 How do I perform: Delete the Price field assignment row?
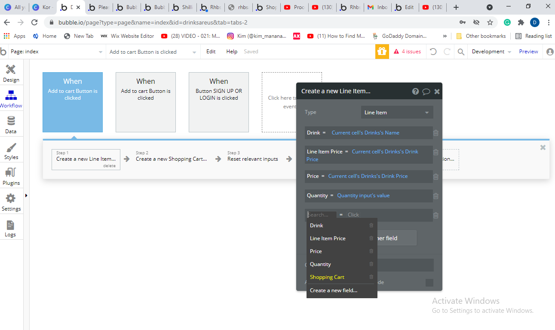[x=436, y=177]
